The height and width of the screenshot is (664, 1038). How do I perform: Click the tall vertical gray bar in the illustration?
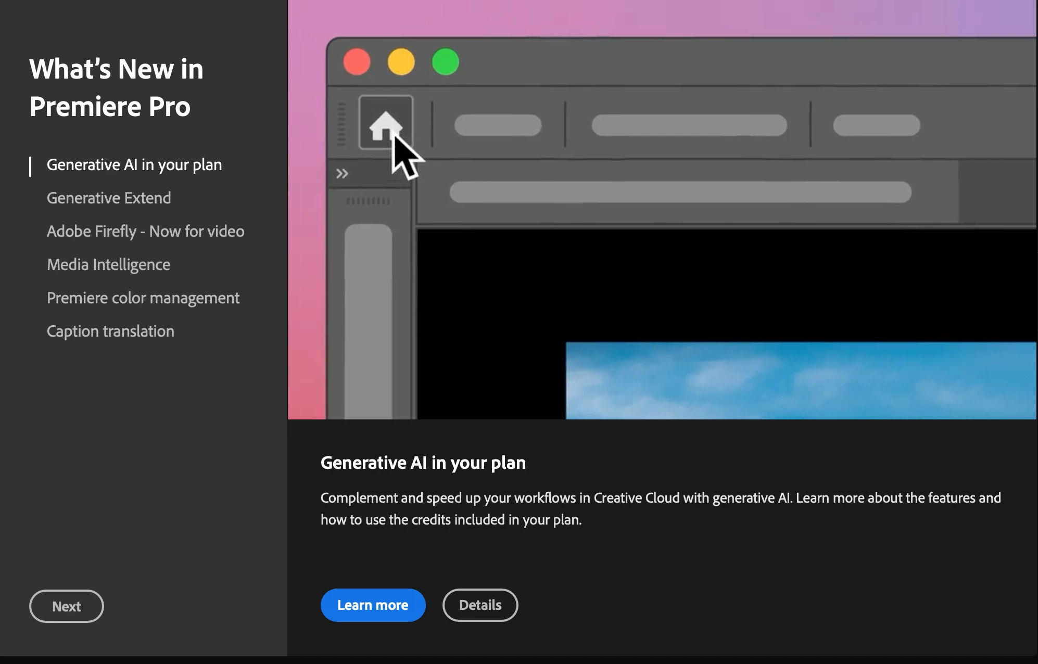coord(369,320)
